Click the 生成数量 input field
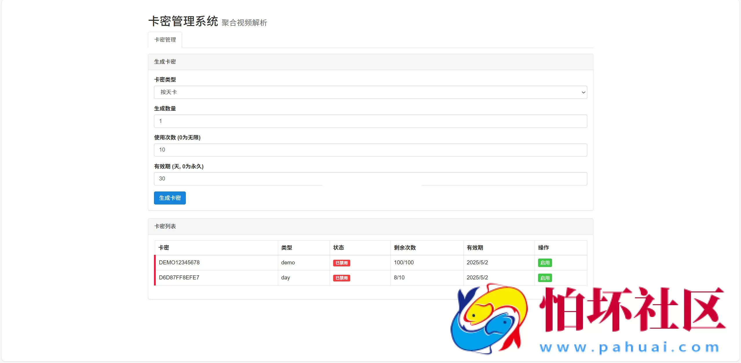 pos(370,121)
